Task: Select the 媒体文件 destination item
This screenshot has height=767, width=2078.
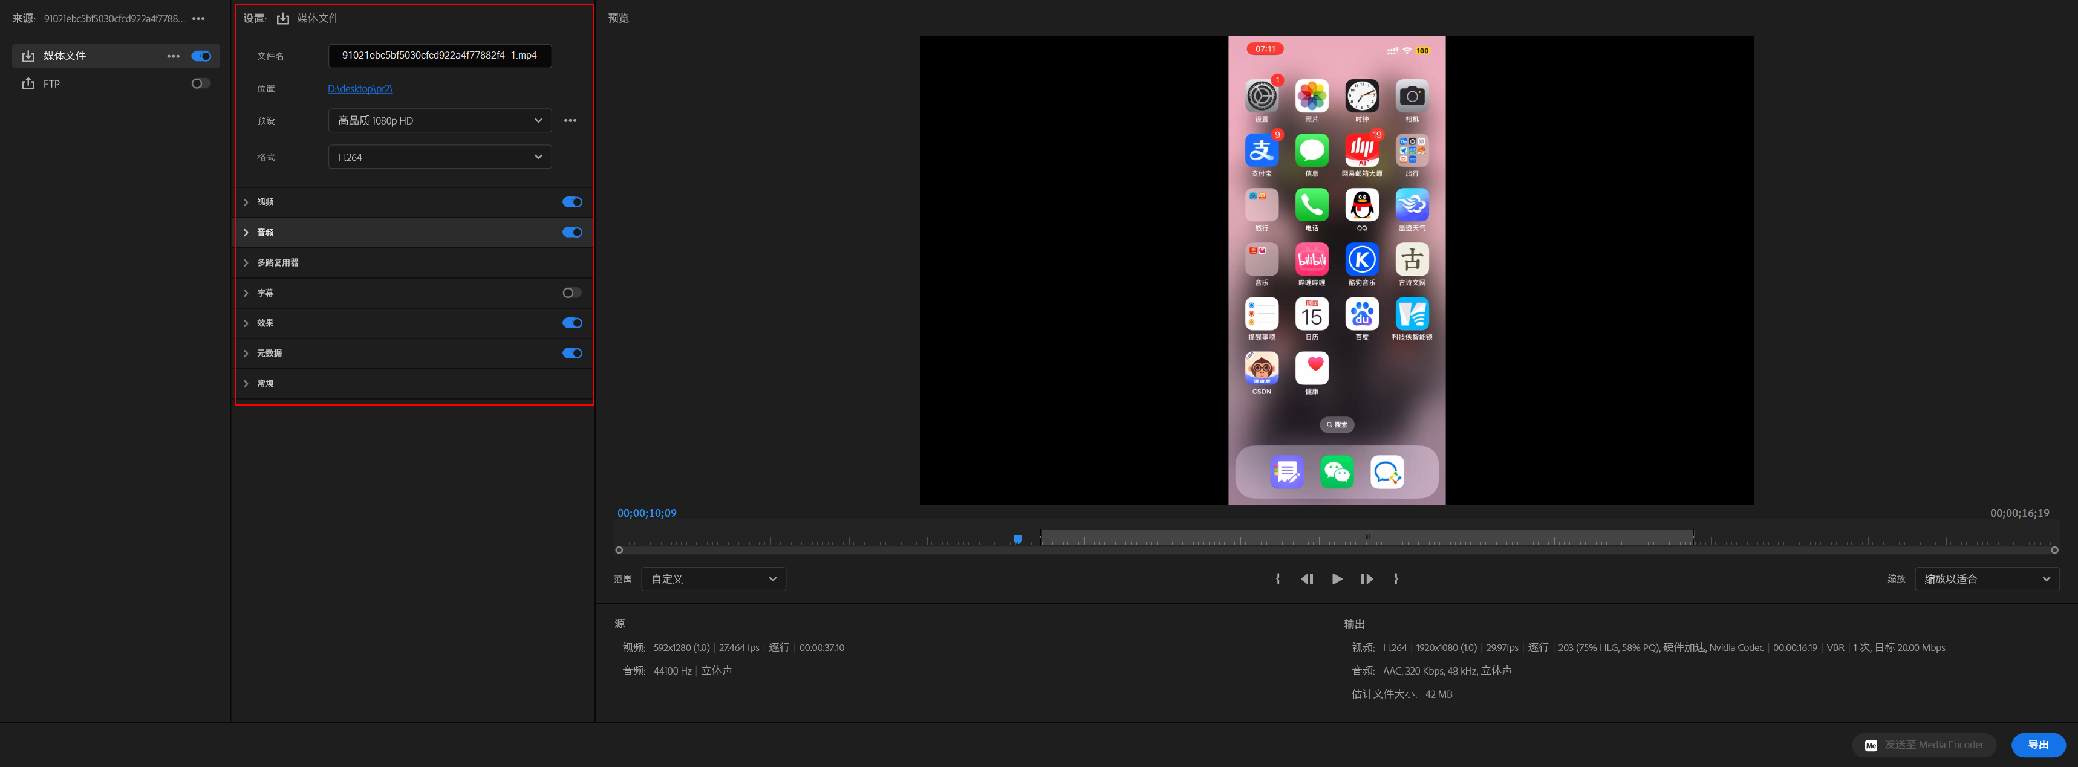Action: [x=65, y=56]
